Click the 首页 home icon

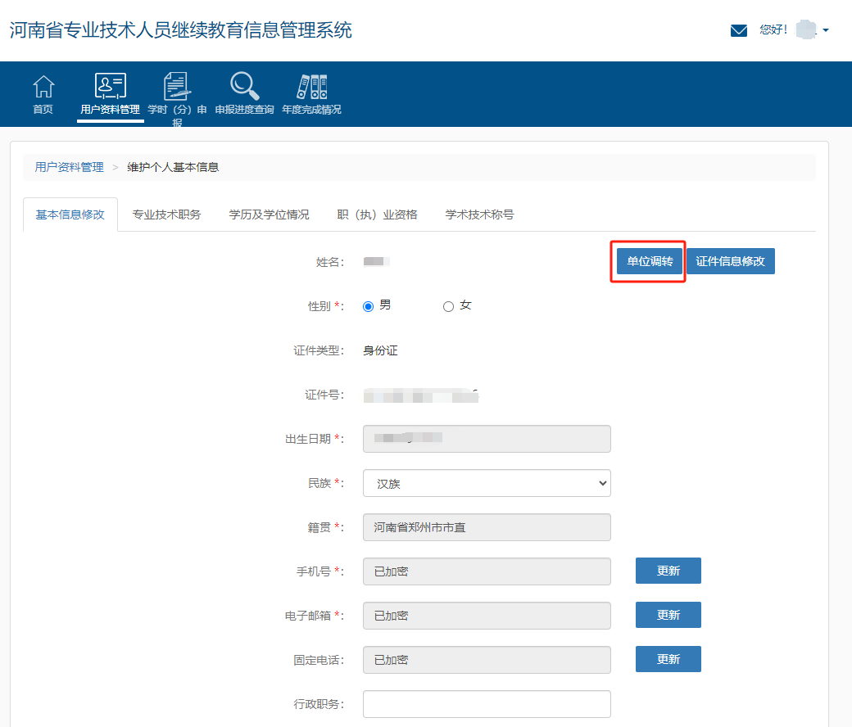[43, 87]
